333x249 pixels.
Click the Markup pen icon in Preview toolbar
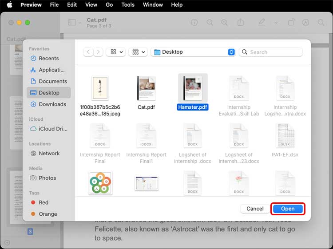[x=262, y=22]
